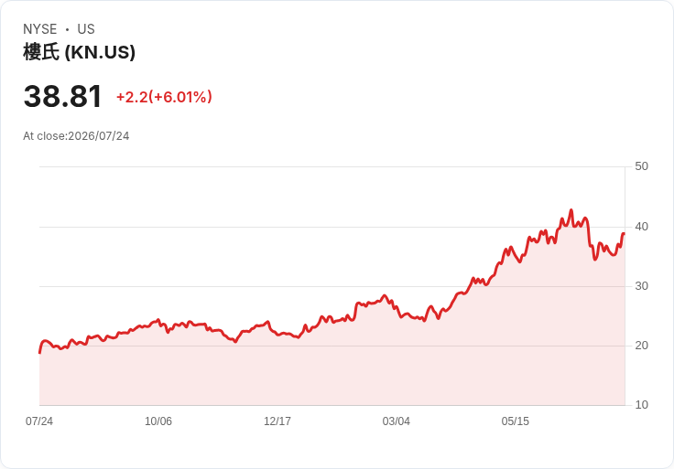The height and width of the screenshot is (469, 674).
Task: Click the current price 38.81
Action: click(x=63, y=96)
